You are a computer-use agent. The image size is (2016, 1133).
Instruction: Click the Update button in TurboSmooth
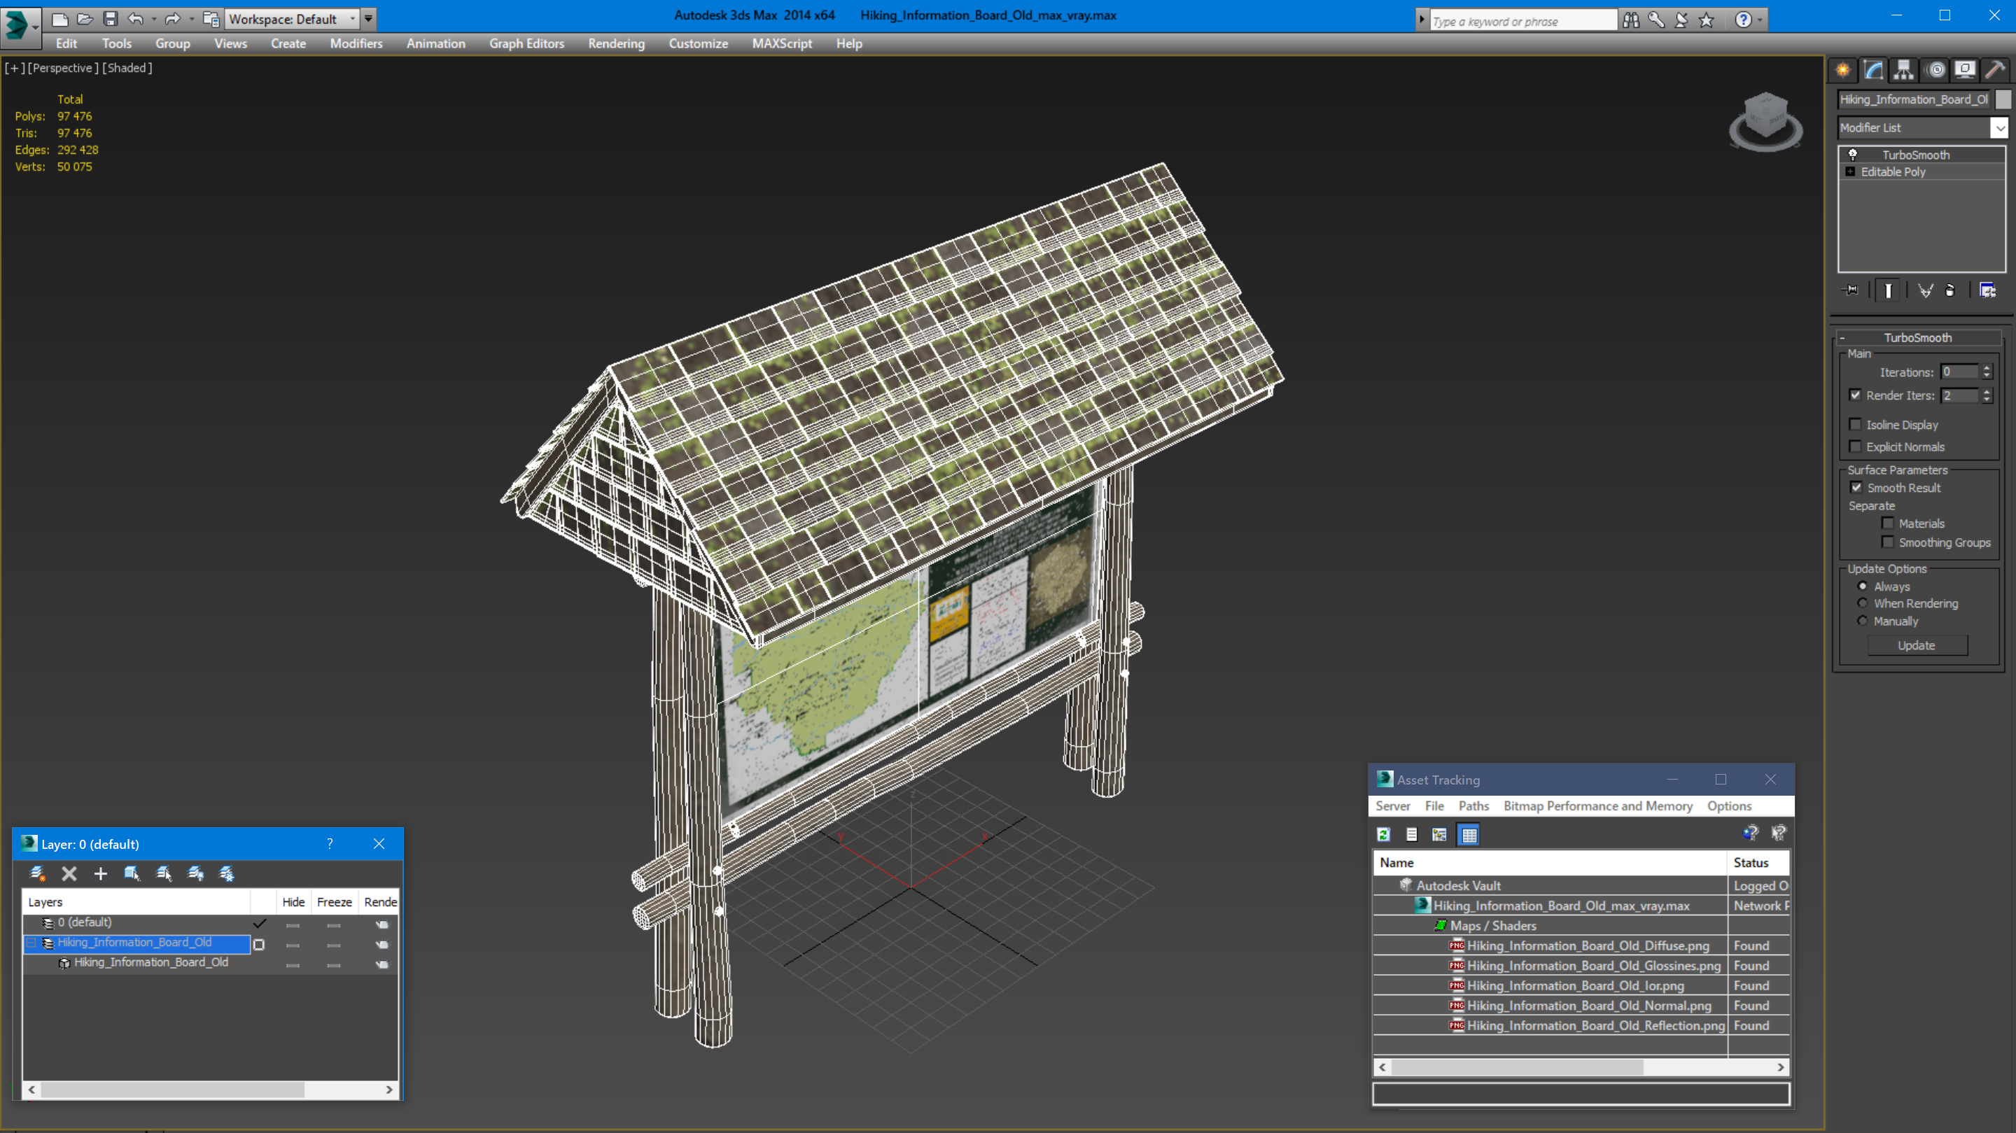tap(1917, 645)
